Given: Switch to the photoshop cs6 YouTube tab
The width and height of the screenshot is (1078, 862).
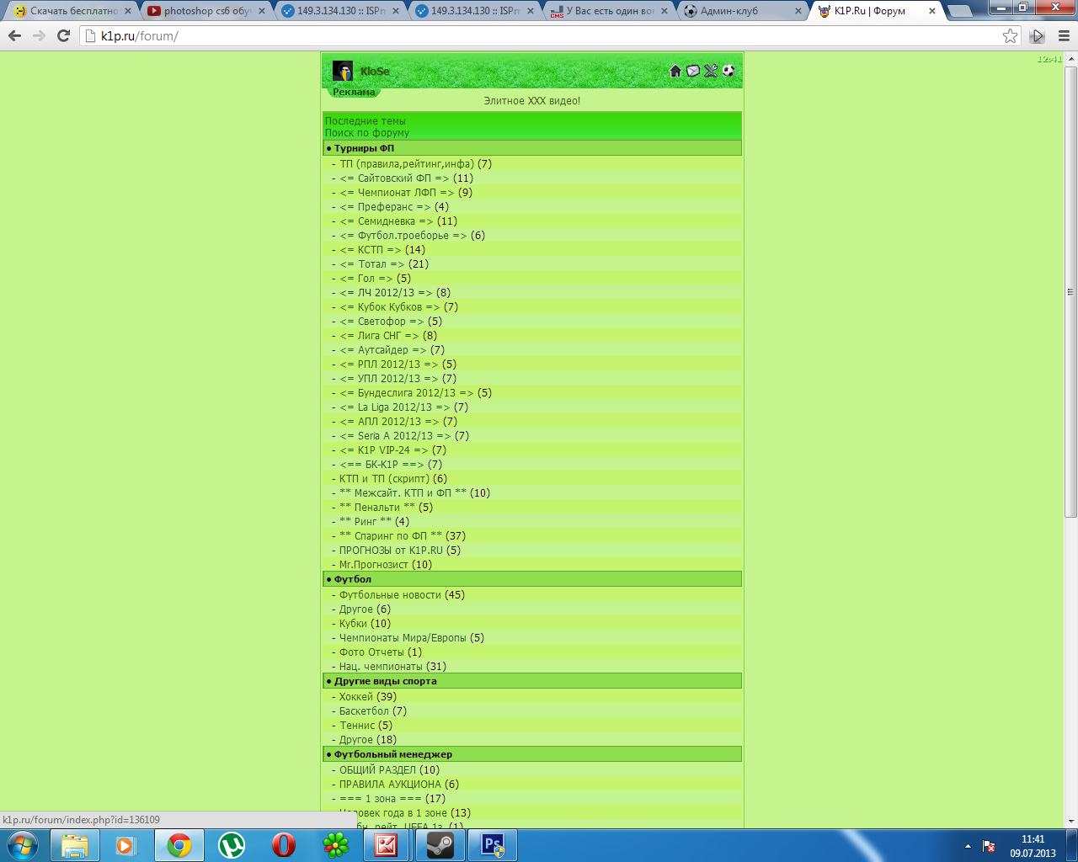Looking at the screenshot, I should (x=207, y=11).
